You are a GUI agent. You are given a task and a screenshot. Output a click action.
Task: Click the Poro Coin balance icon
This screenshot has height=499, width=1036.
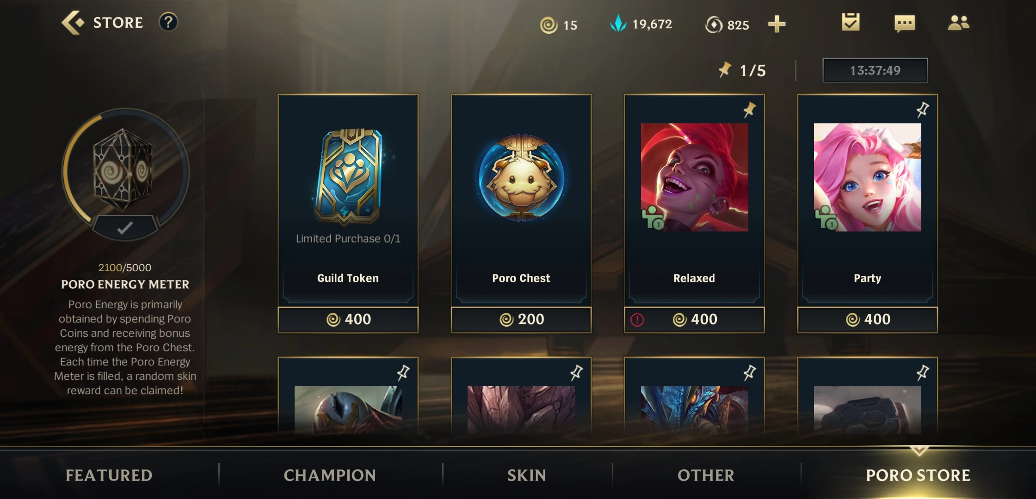tap(549, 25)
